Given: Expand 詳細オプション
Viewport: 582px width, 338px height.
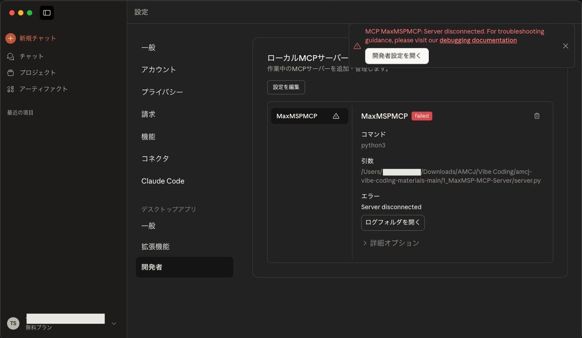Looking at the screenshot, I should 390,243.
